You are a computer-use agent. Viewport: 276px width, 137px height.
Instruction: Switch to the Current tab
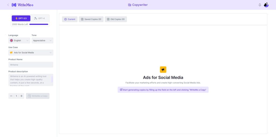(70, 19)
